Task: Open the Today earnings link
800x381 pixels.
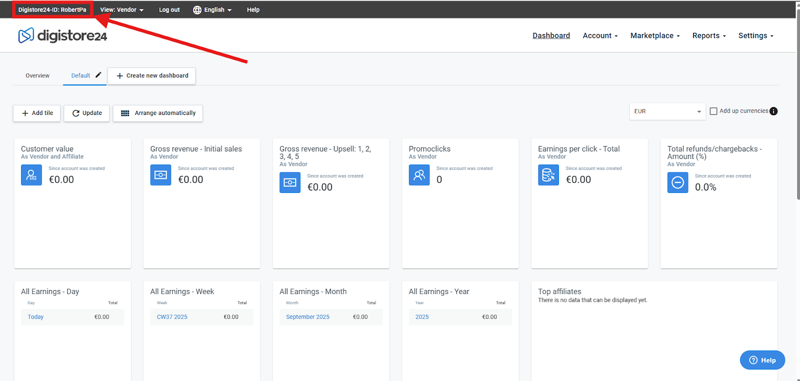Action: [x=35, y=317]
